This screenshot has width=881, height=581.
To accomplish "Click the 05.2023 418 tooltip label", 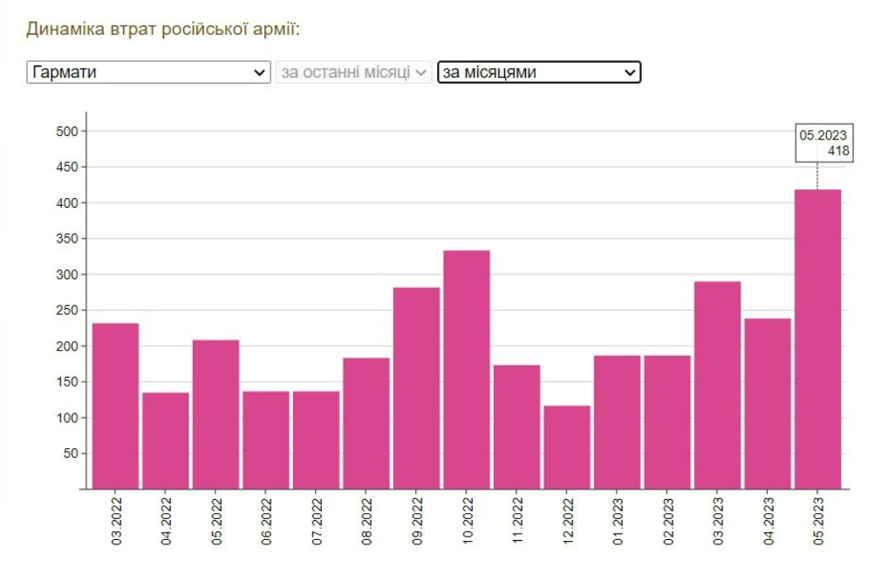I will tap(823, 143).
